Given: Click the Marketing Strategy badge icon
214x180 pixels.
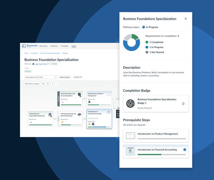Looking at the screenshot, I should click(79, 114).
